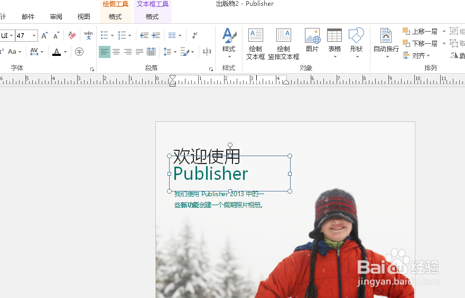The width and height of the screenshot is (465, 298).
Task: Bring forward one layer (上移一层)
Action: (420, 31)
